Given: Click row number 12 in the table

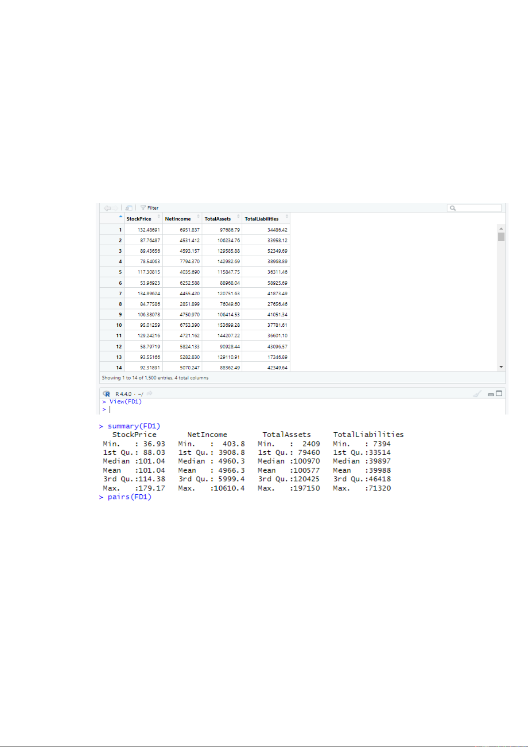Looking at the screenshot, I should pos(119,347).
